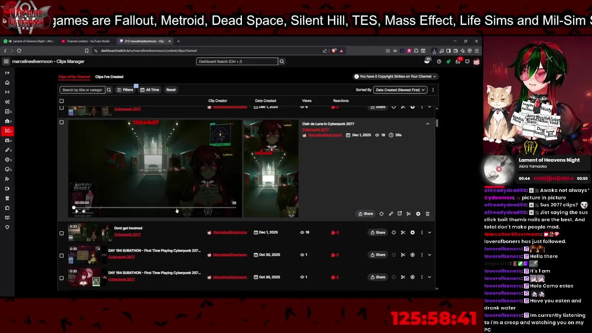Image resolution: width=592 pixels, height=333 pixels.
Task: Open three-dot menu for Dont get involved row
Action: coord(422,232)
